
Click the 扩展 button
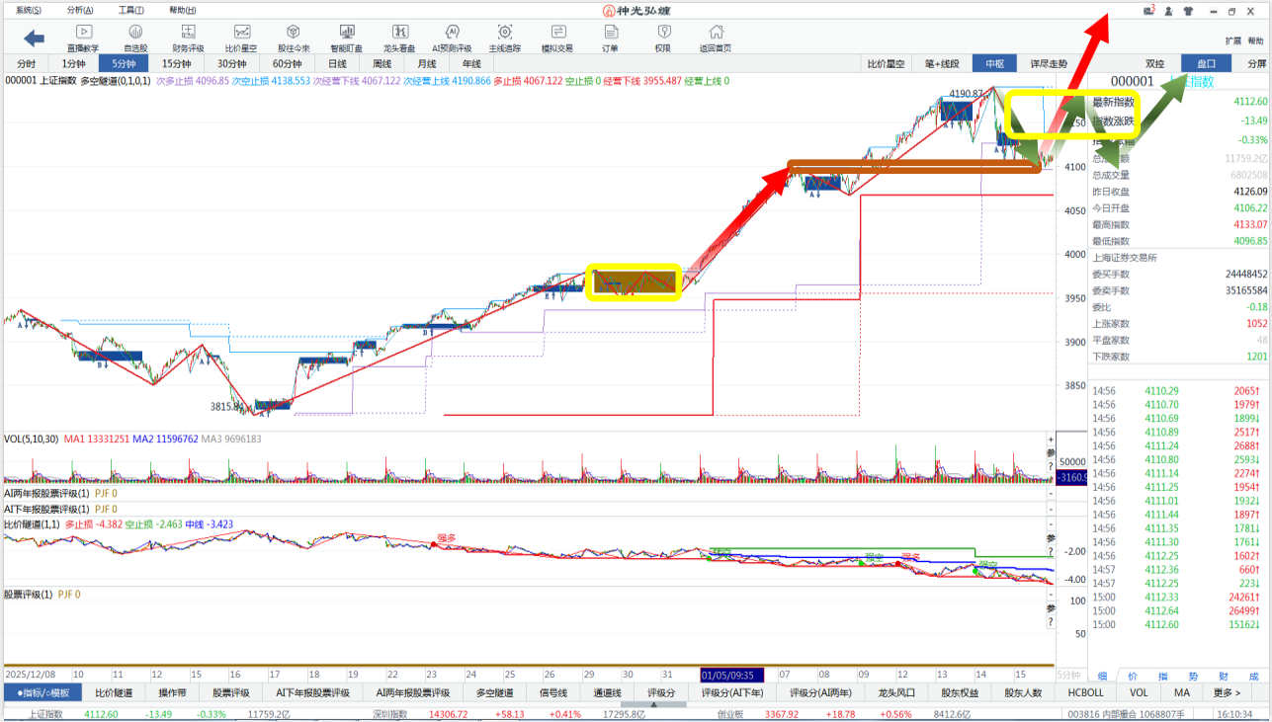[1232, 40]
